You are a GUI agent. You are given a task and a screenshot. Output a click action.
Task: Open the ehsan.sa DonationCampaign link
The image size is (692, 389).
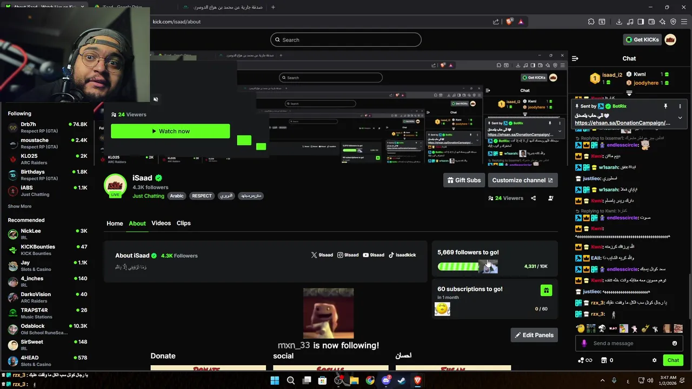[622, 123]
